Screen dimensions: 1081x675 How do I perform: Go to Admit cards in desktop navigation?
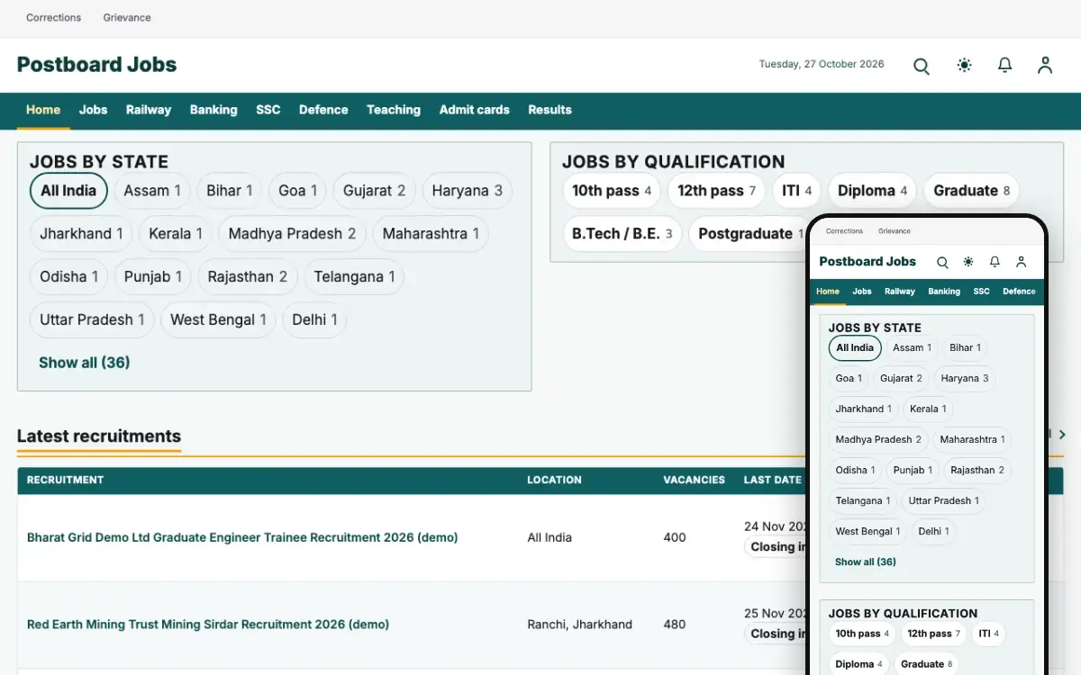click(x=475, y=110)
